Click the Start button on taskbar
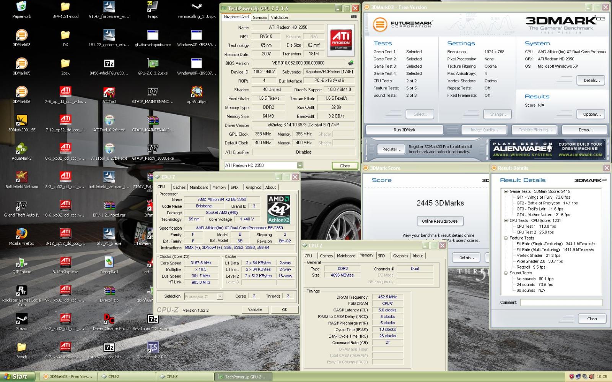This screenshot has width=612, height=382. tap(17, 377)
